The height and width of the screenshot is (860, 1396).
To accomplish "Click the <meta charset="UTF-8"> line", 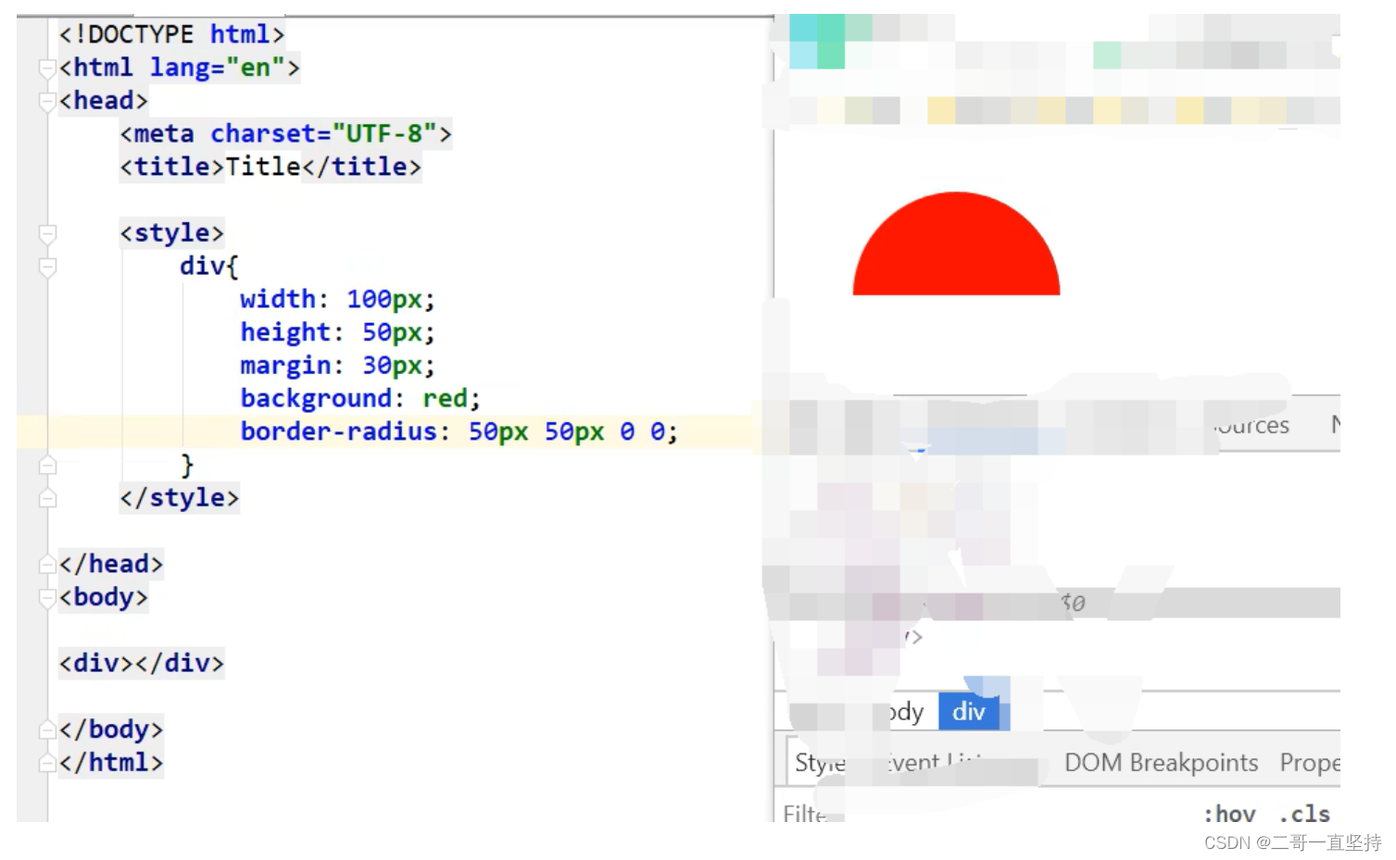I will pos(285,133).
